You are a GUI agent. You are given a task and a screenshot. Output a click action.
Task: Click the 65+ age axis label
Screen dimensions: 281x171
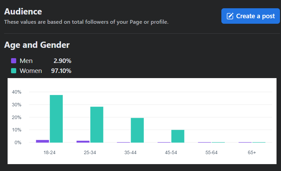point(252,152)
